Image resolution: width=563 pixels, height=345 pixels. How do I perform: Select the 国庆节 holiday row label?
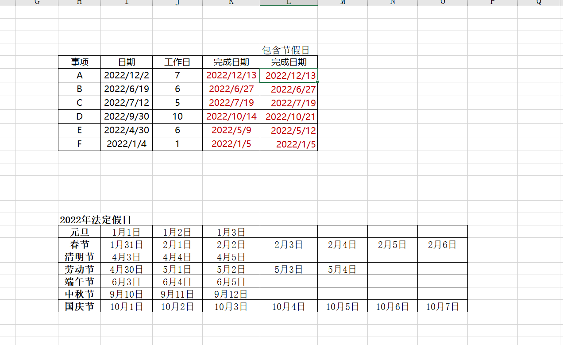[80, 306]
